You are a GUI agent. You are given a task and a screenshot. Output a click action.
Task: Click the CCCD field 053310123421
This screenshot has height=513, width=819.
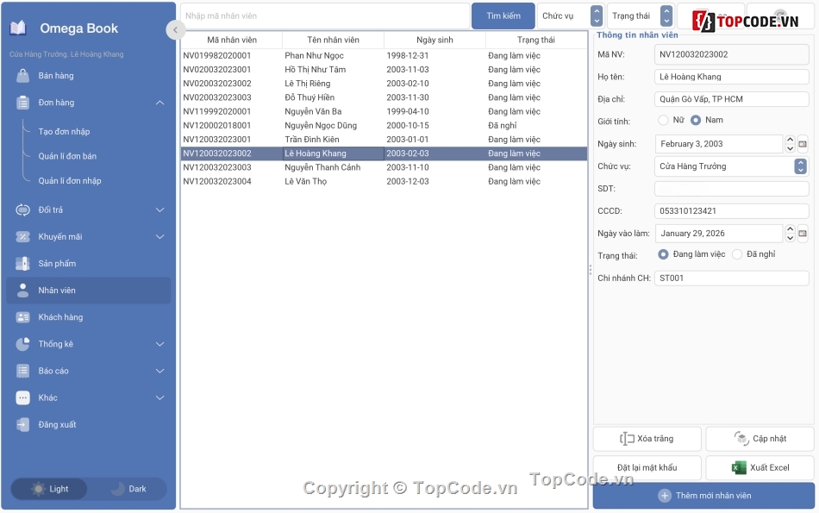731,211
